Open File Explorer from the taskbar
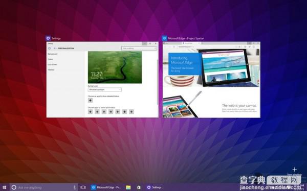The image size is (307, 191). coord(128,187)
